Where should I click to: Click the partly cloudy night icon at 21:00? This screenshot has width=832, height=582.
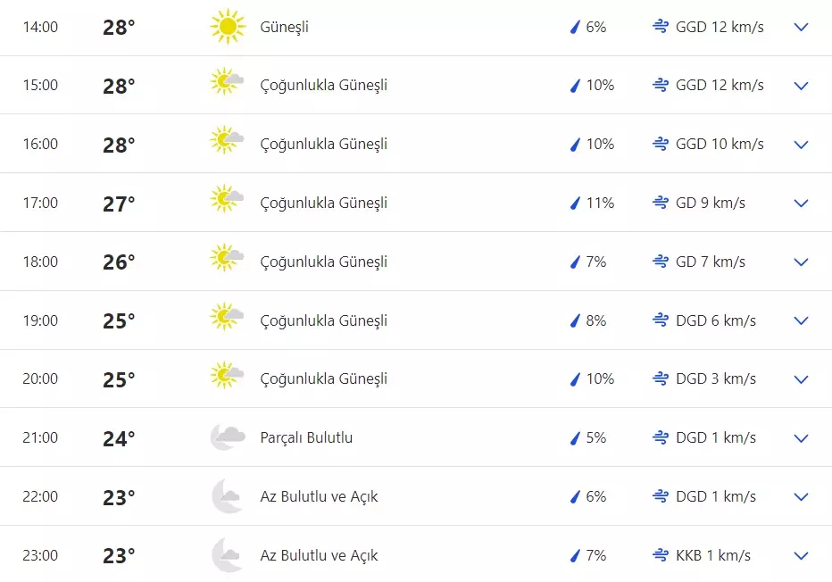[227, 437]
